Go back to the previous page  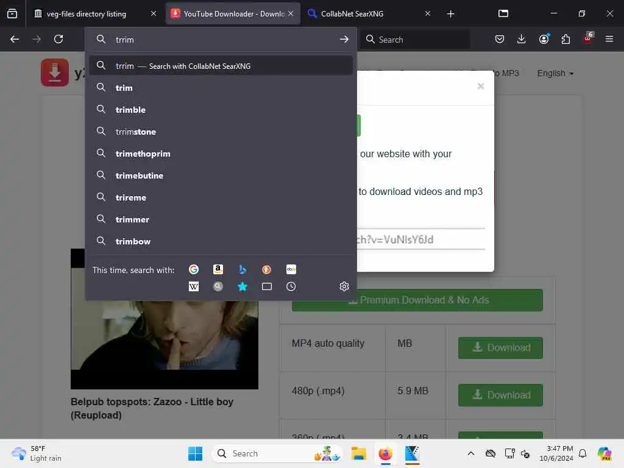(15, 39)
